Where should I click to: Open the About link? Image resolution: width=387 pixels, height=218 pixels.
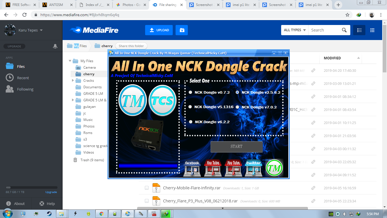[15, 204]
